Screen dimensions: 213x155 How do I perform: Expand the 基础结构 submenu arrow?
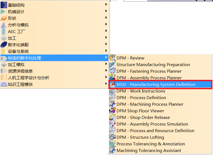click(x=106, y=4)
